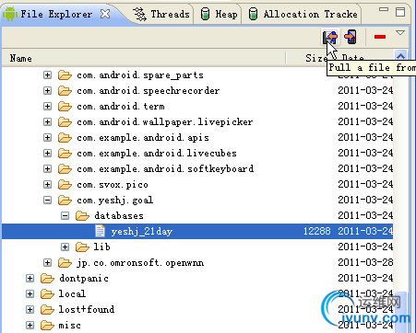Select the local folder name
The height and width of the screenshot is (333, 416).
72,293
